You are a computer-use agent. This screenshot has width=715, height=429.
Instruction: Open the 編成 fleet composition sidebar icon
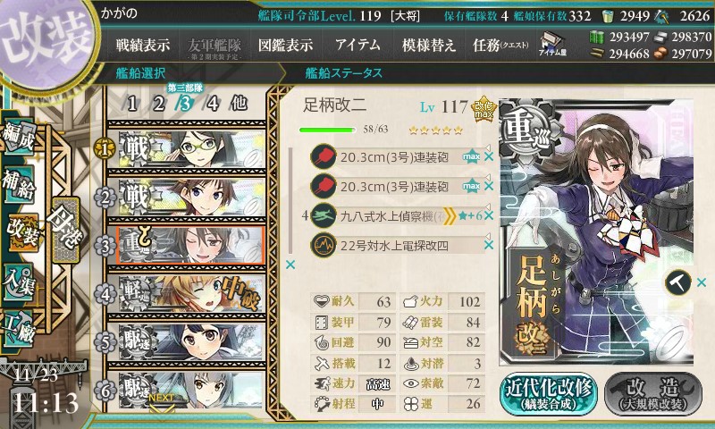(x=19, y=137)
